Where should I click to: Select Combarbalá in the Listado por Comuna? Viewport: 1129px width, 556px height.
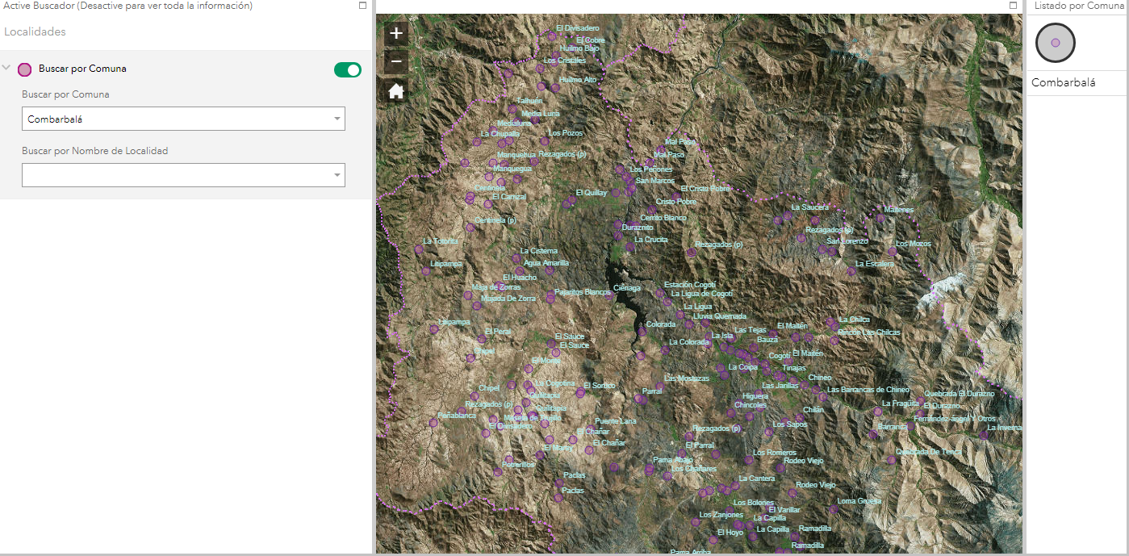[x=1064, y=83]
